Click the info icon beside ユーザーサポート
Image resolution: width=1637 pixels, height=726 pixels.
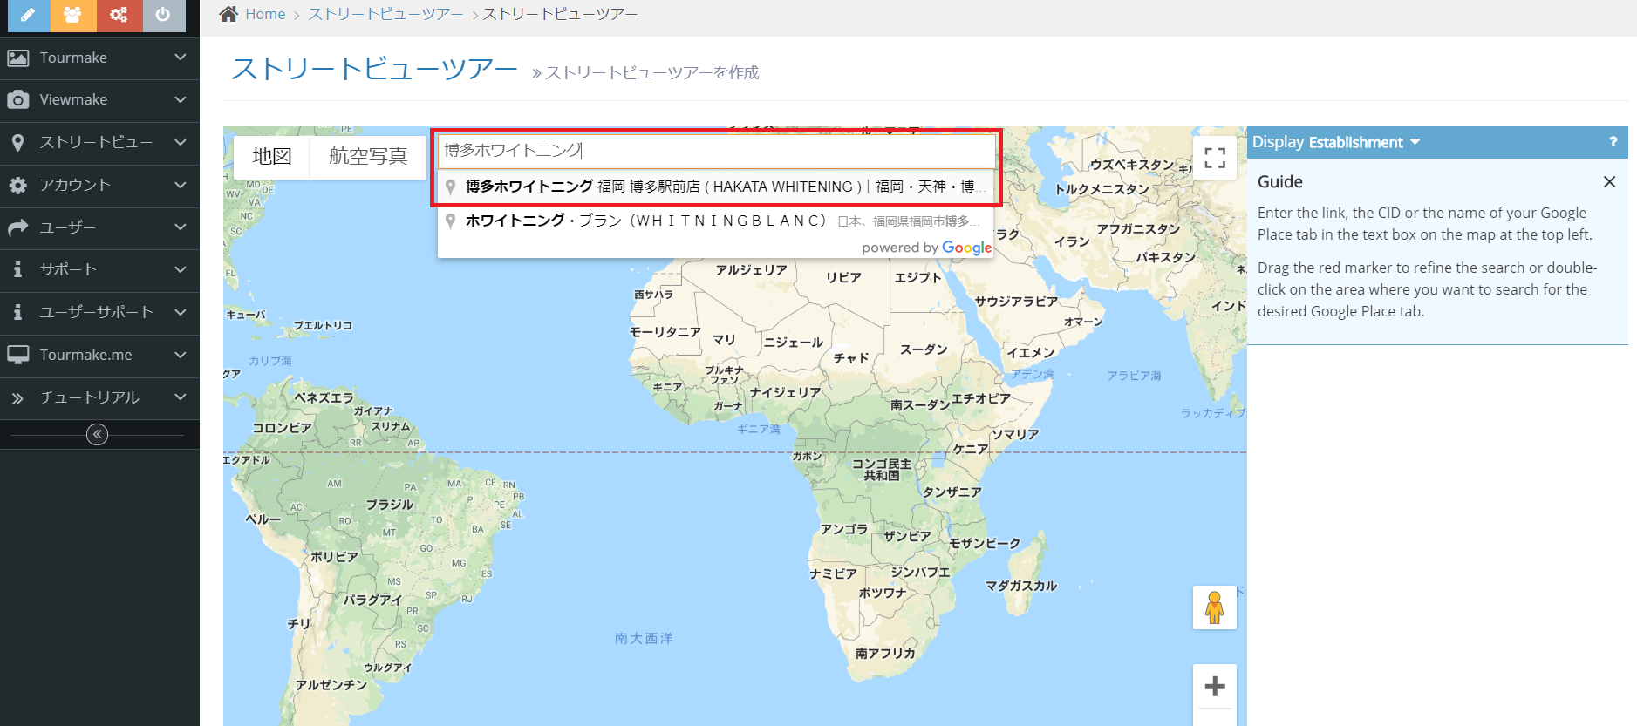pos(17,312)
